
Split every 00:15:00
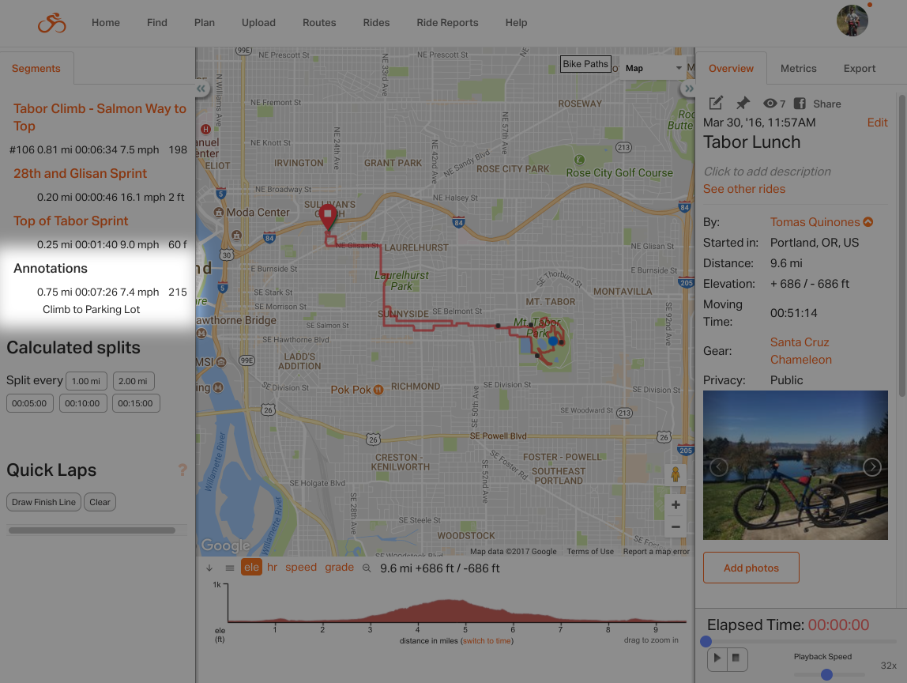[x=135, y=403]
